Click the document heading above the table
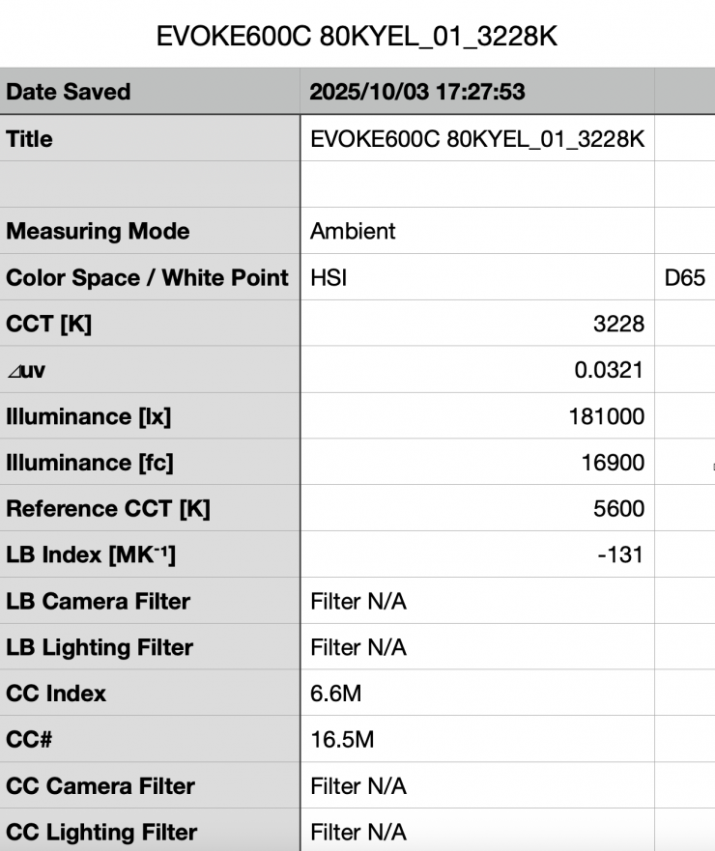 click(357, 37)
